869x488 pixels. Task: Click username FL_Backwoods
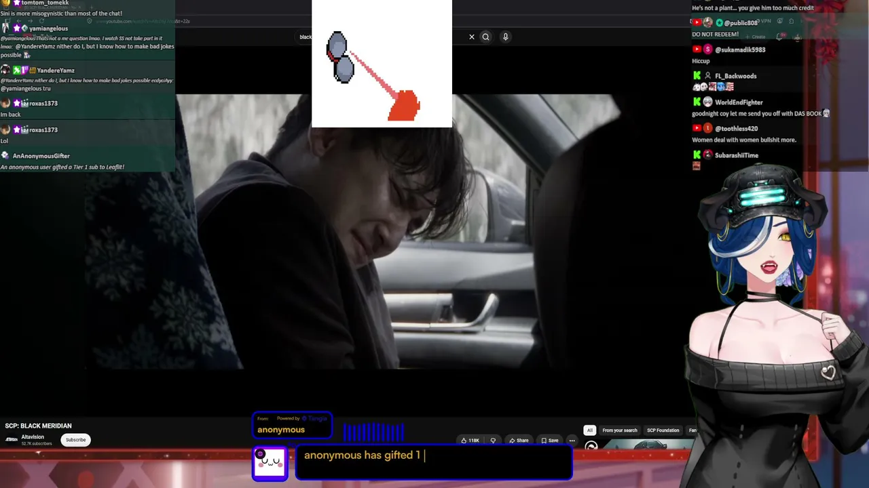[x=735, y=76]
